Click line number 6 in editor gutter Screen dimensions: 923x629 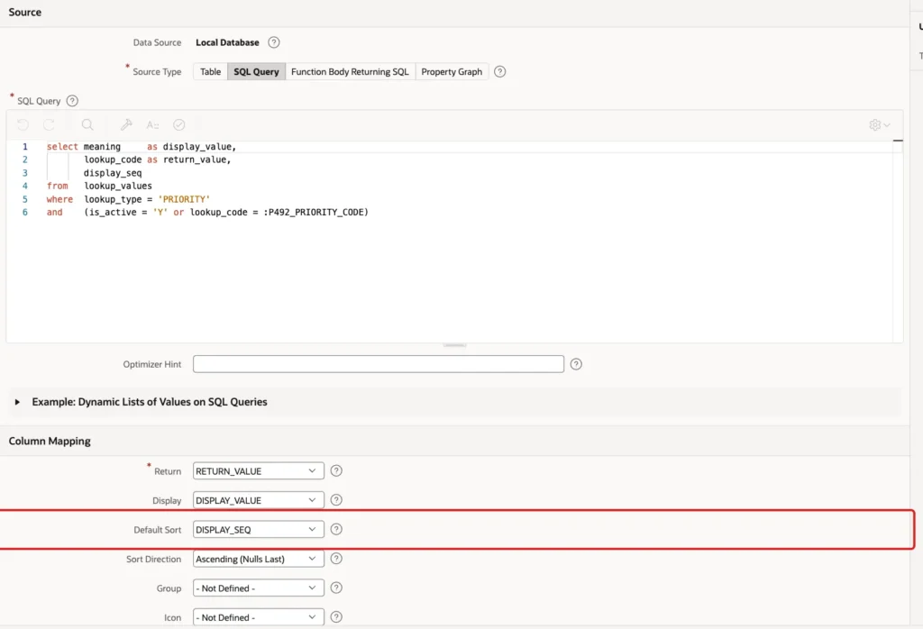pyautogui.click(x=24, y=213)
